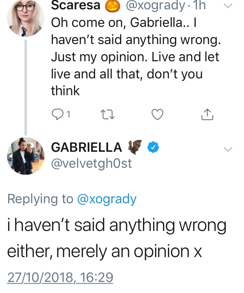Open the 27/10/2018, 16:29 timestamp link
Image resolution: width=244 pixels, height=293 pixels.
coord(60,278)
